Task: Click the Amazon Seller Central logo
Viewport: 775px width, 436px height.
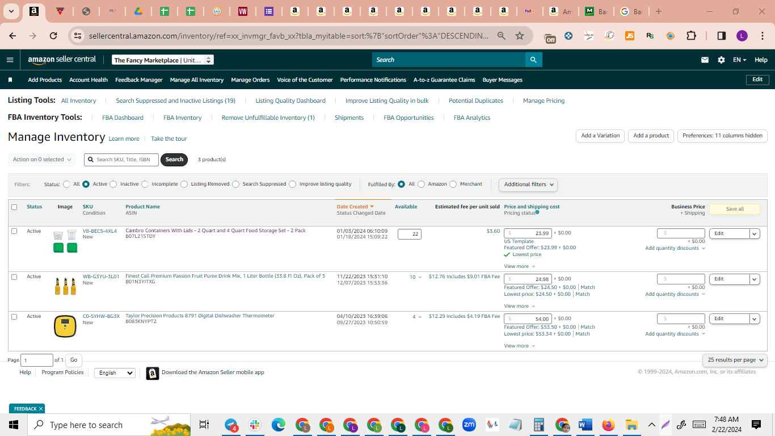Action: [x=62, y=60]
